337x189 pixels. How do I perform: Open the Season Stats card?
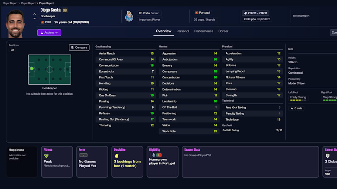coord(251,162)
